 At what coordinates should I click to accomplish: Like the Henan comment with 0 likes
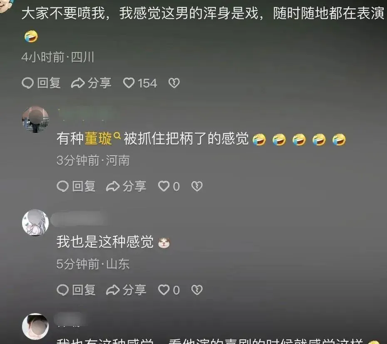[x=169, y=186]
